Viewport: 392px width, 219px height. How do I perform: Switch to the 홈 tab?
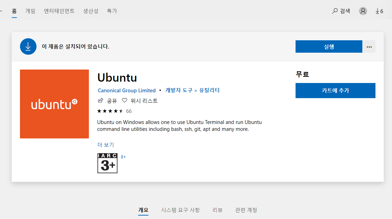[x=14, y=11]
